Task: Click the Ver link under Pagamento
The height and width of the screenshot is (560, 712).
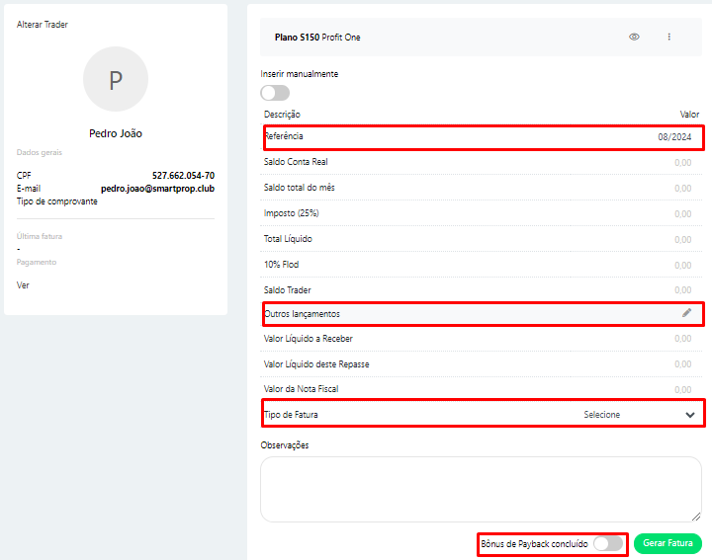Action: pos(24,284)
